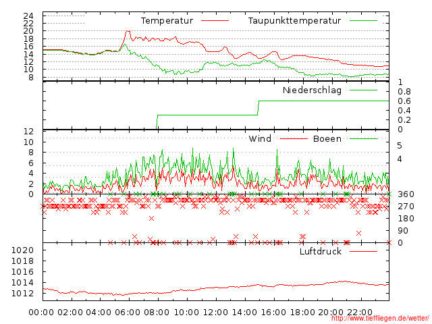Click the Temperatur legend label
The image size is (432, 324).
[x=167, y=21]
